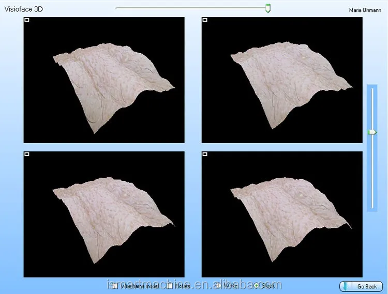This screenshot has height=294, width=388.
Task: Click the right vertical slider handle
Action: coord(372,133)
